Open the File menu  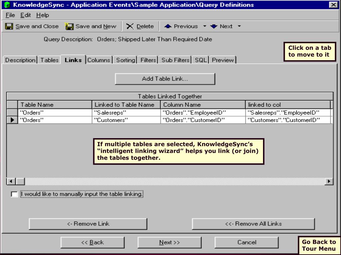pyautogui.click(x=10, y=15)
